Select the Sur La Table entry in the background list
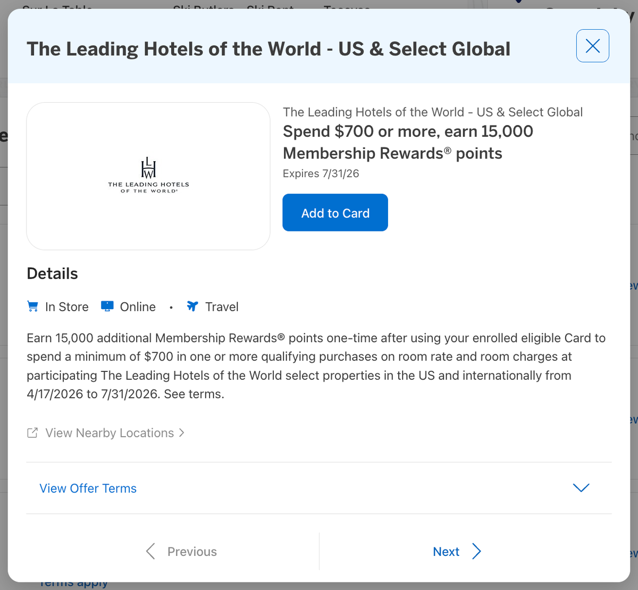Image resolution: width=638 pixels, height=590 pixels. click(56, 9)
